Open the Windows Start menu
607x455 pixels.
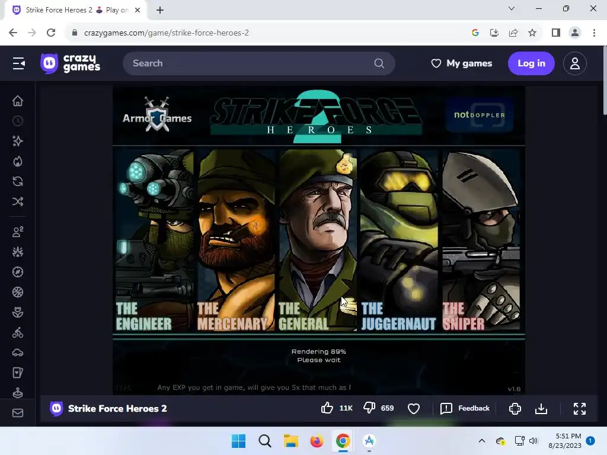(238, 441)
